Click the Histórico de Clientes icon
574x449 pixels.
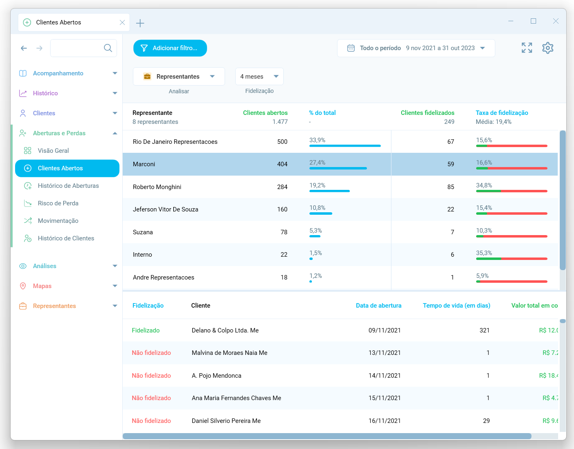pyautogui.click(x=28, y=238)
